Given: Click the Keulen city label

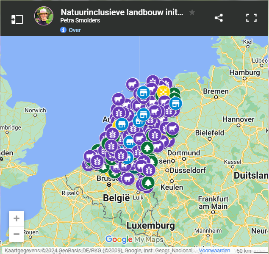Looking at the screenshot, I should point(172,188).
